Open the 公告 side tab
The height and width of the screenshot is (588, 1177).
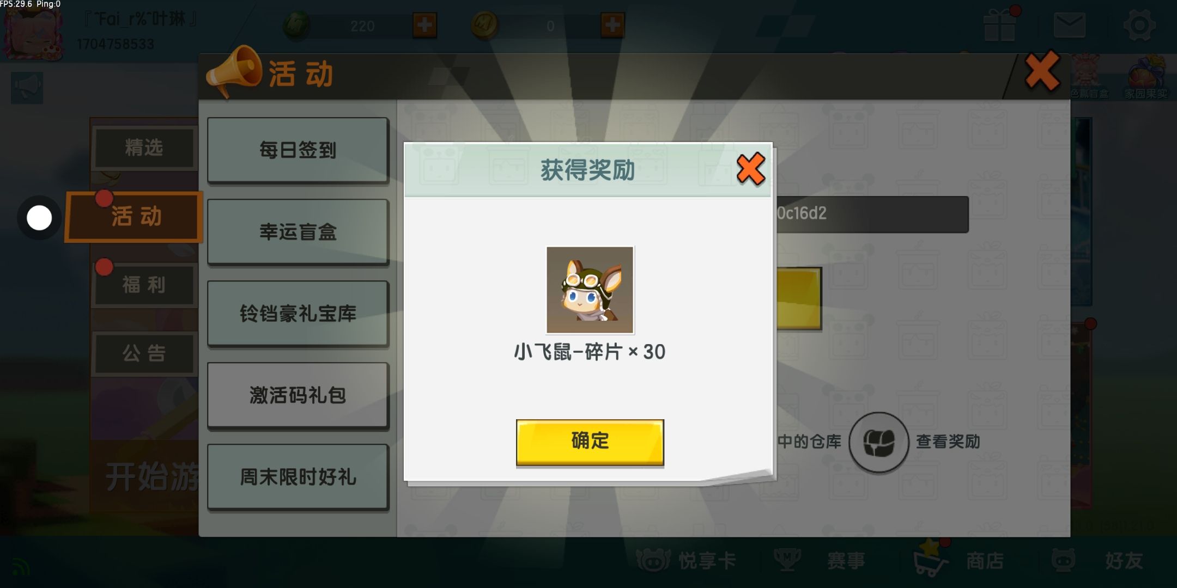coord(144,353)
